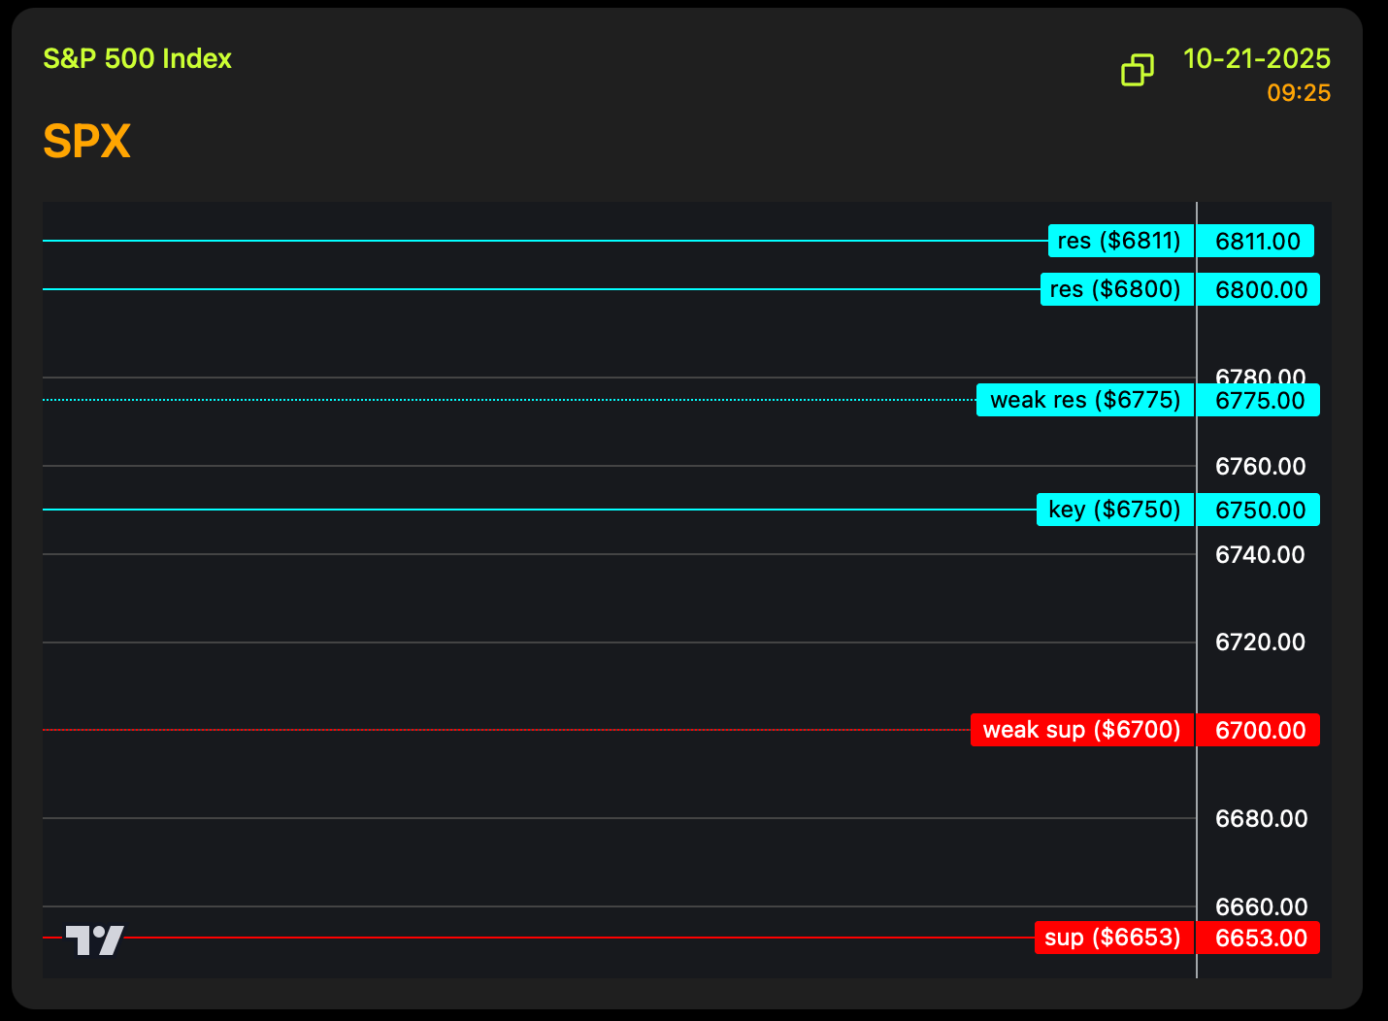1388x1021 pixels.
Task: Click the red 6700.00 price tag
Action: tap(1260, 730)
